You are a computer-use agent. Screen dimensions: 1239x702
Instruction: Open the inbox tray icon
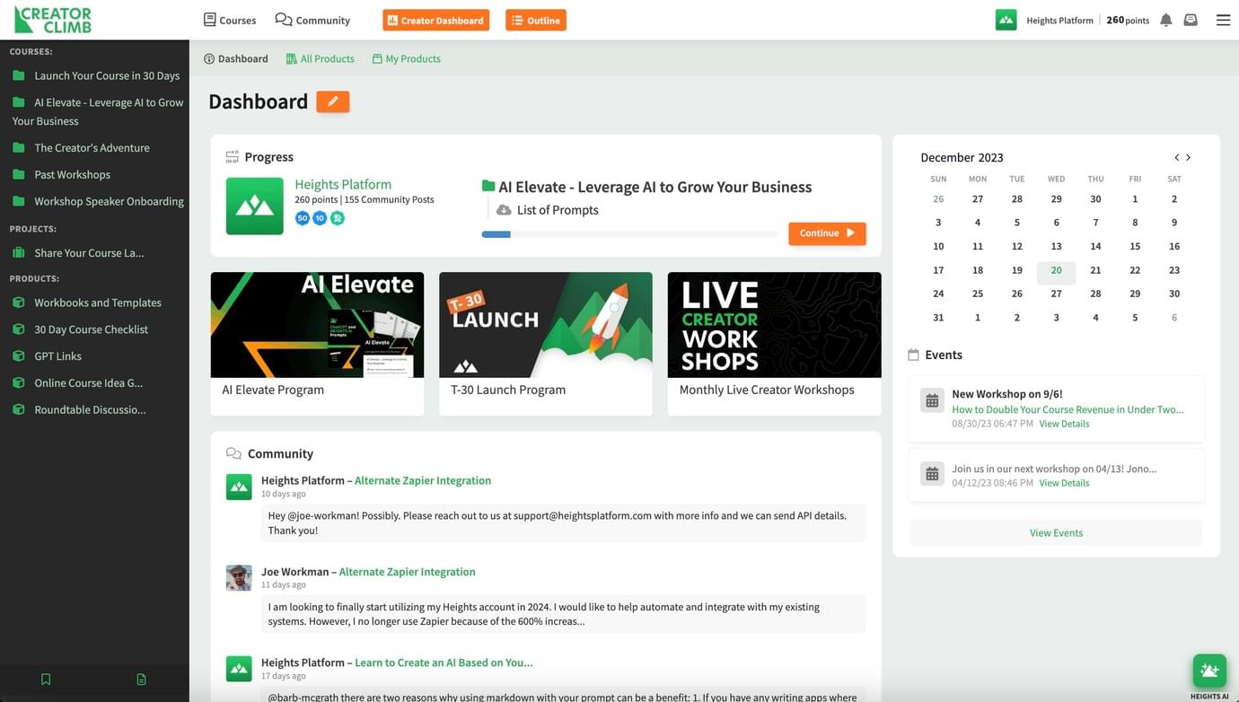tap(1191, 20)
